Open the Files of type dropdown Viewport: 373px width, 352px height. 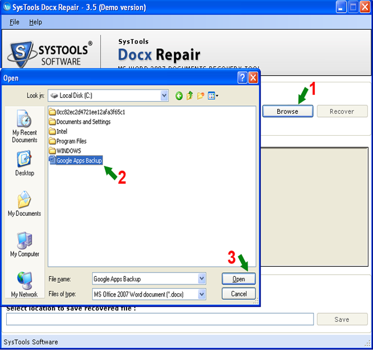[x=202, y=294]
